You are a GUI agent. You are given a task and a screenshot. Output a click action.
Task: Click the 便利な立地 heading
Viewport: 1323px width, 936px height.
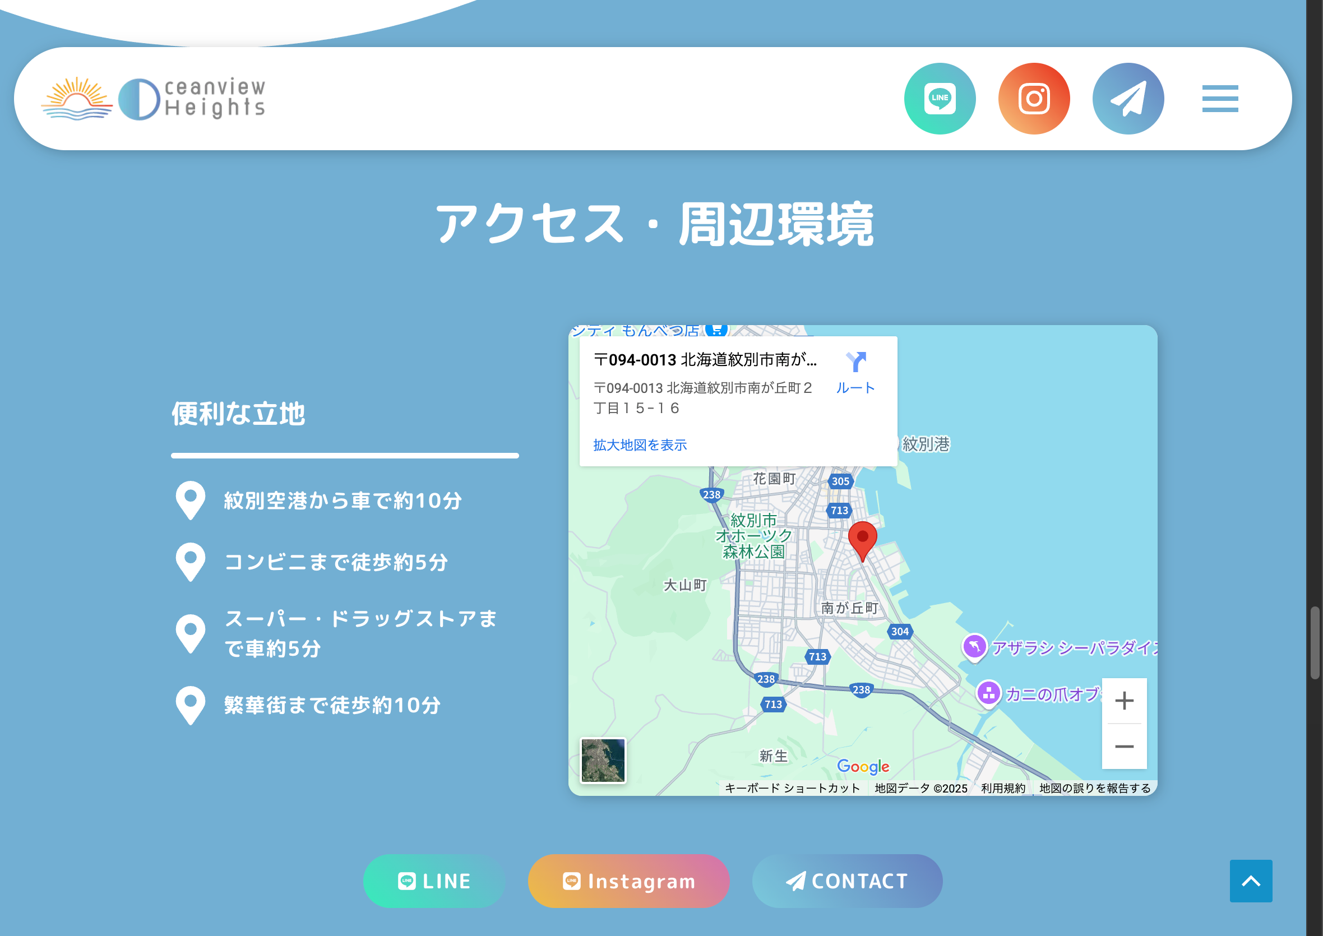[238, 413]
